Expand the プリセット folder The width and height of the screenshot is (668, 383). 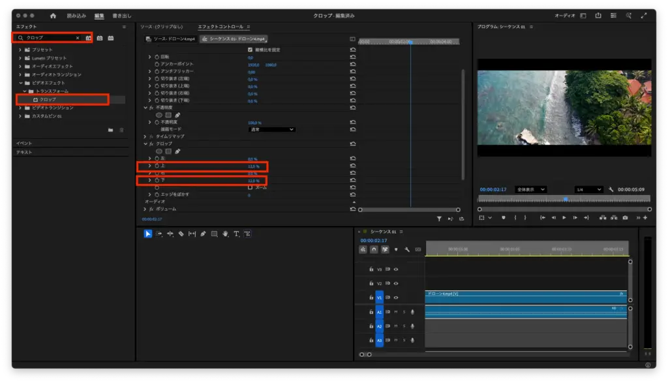pyautogui.click(x=20, y=50)
